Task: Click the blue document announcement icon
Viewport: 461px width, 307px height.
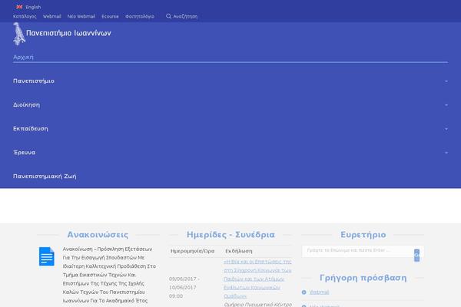Action: tap(46, 256)
